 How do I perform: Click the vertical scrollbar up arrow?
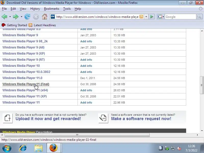pos(202,31)
